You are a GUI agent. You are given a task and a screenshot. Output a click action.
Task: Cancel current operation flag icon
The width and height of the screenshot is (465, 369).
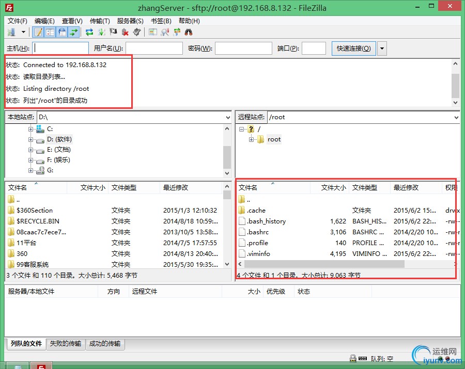click(113, 32)
